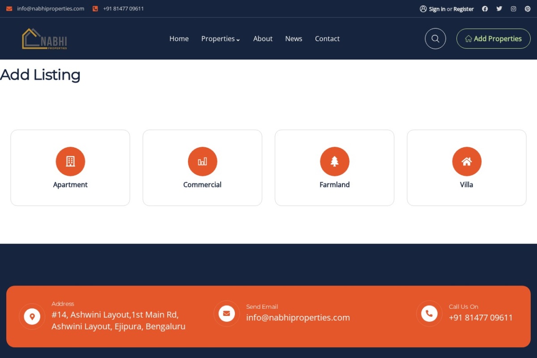
Task: Click the footer envelope email icon
Action: tap(226, 313)
